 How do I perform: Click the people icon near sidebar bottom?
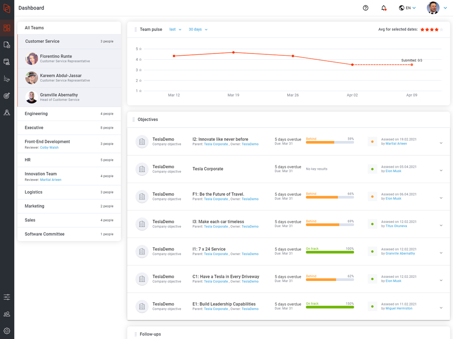(x=7, y=314)
